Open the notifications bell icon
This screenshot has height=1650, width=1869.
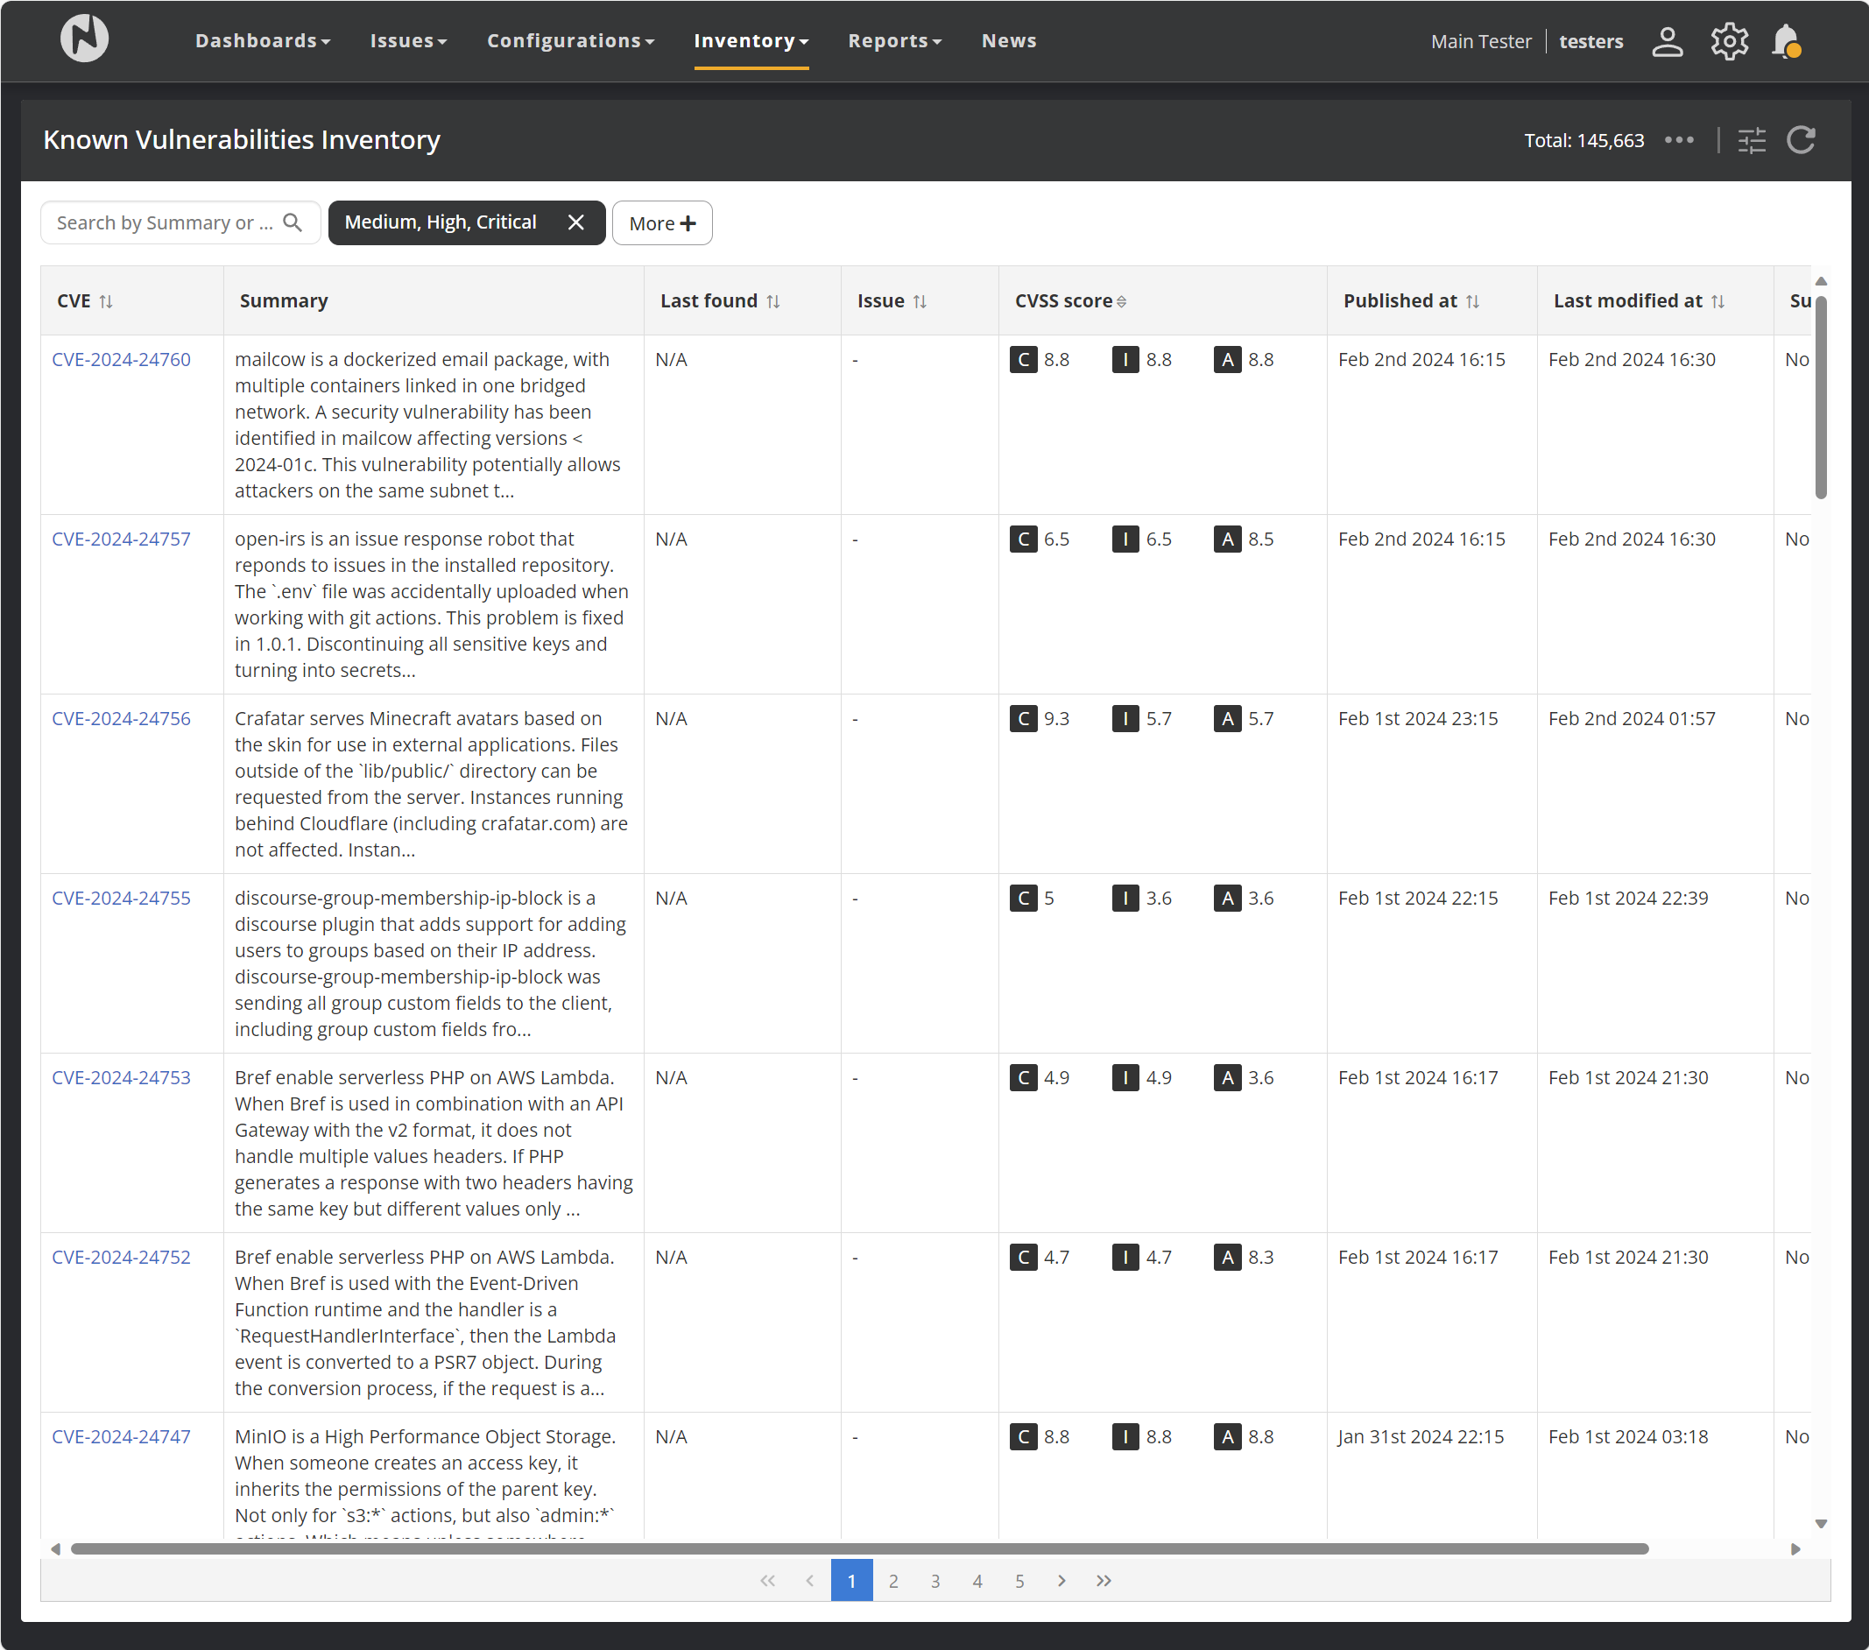[1785, 41]
